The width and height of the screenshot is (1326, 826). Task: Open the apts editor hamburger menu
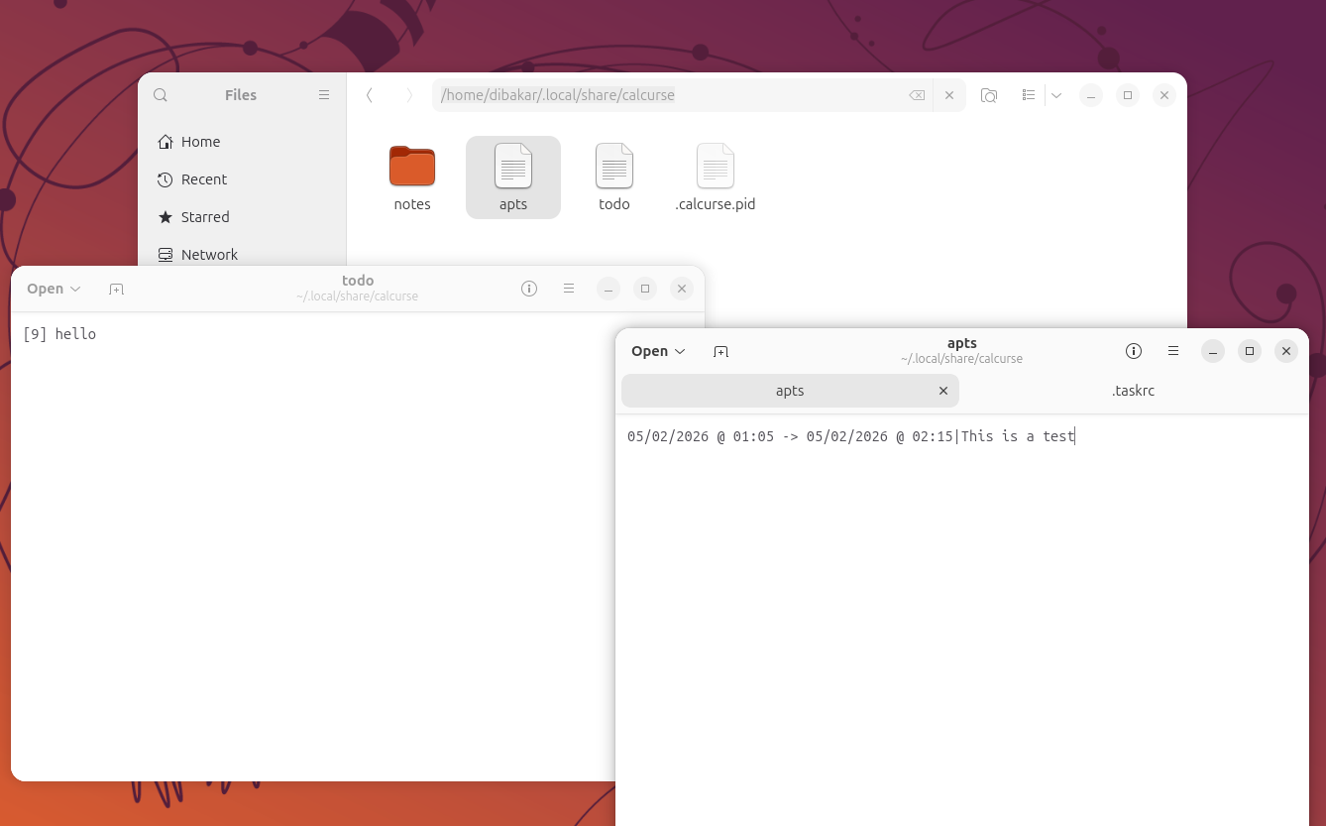coord(1173,351)
